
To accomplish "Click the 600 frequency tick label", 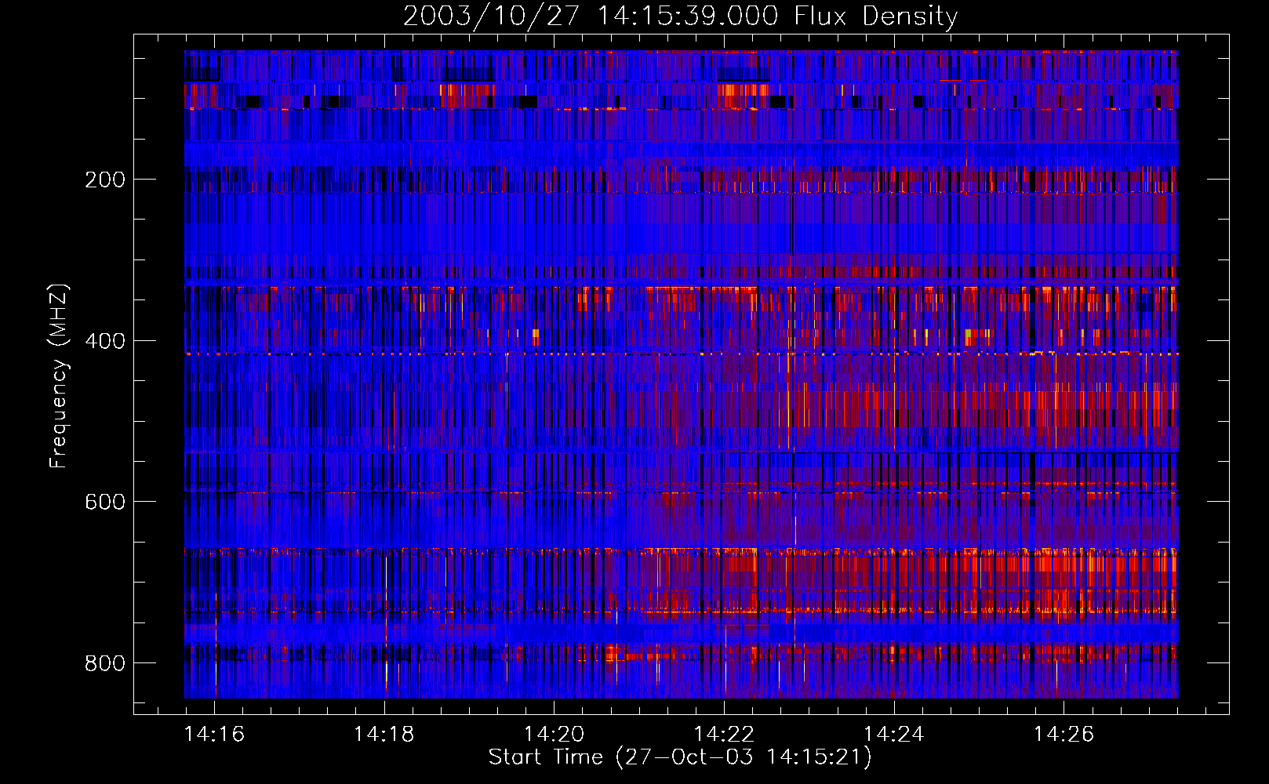I will [105, 502].
